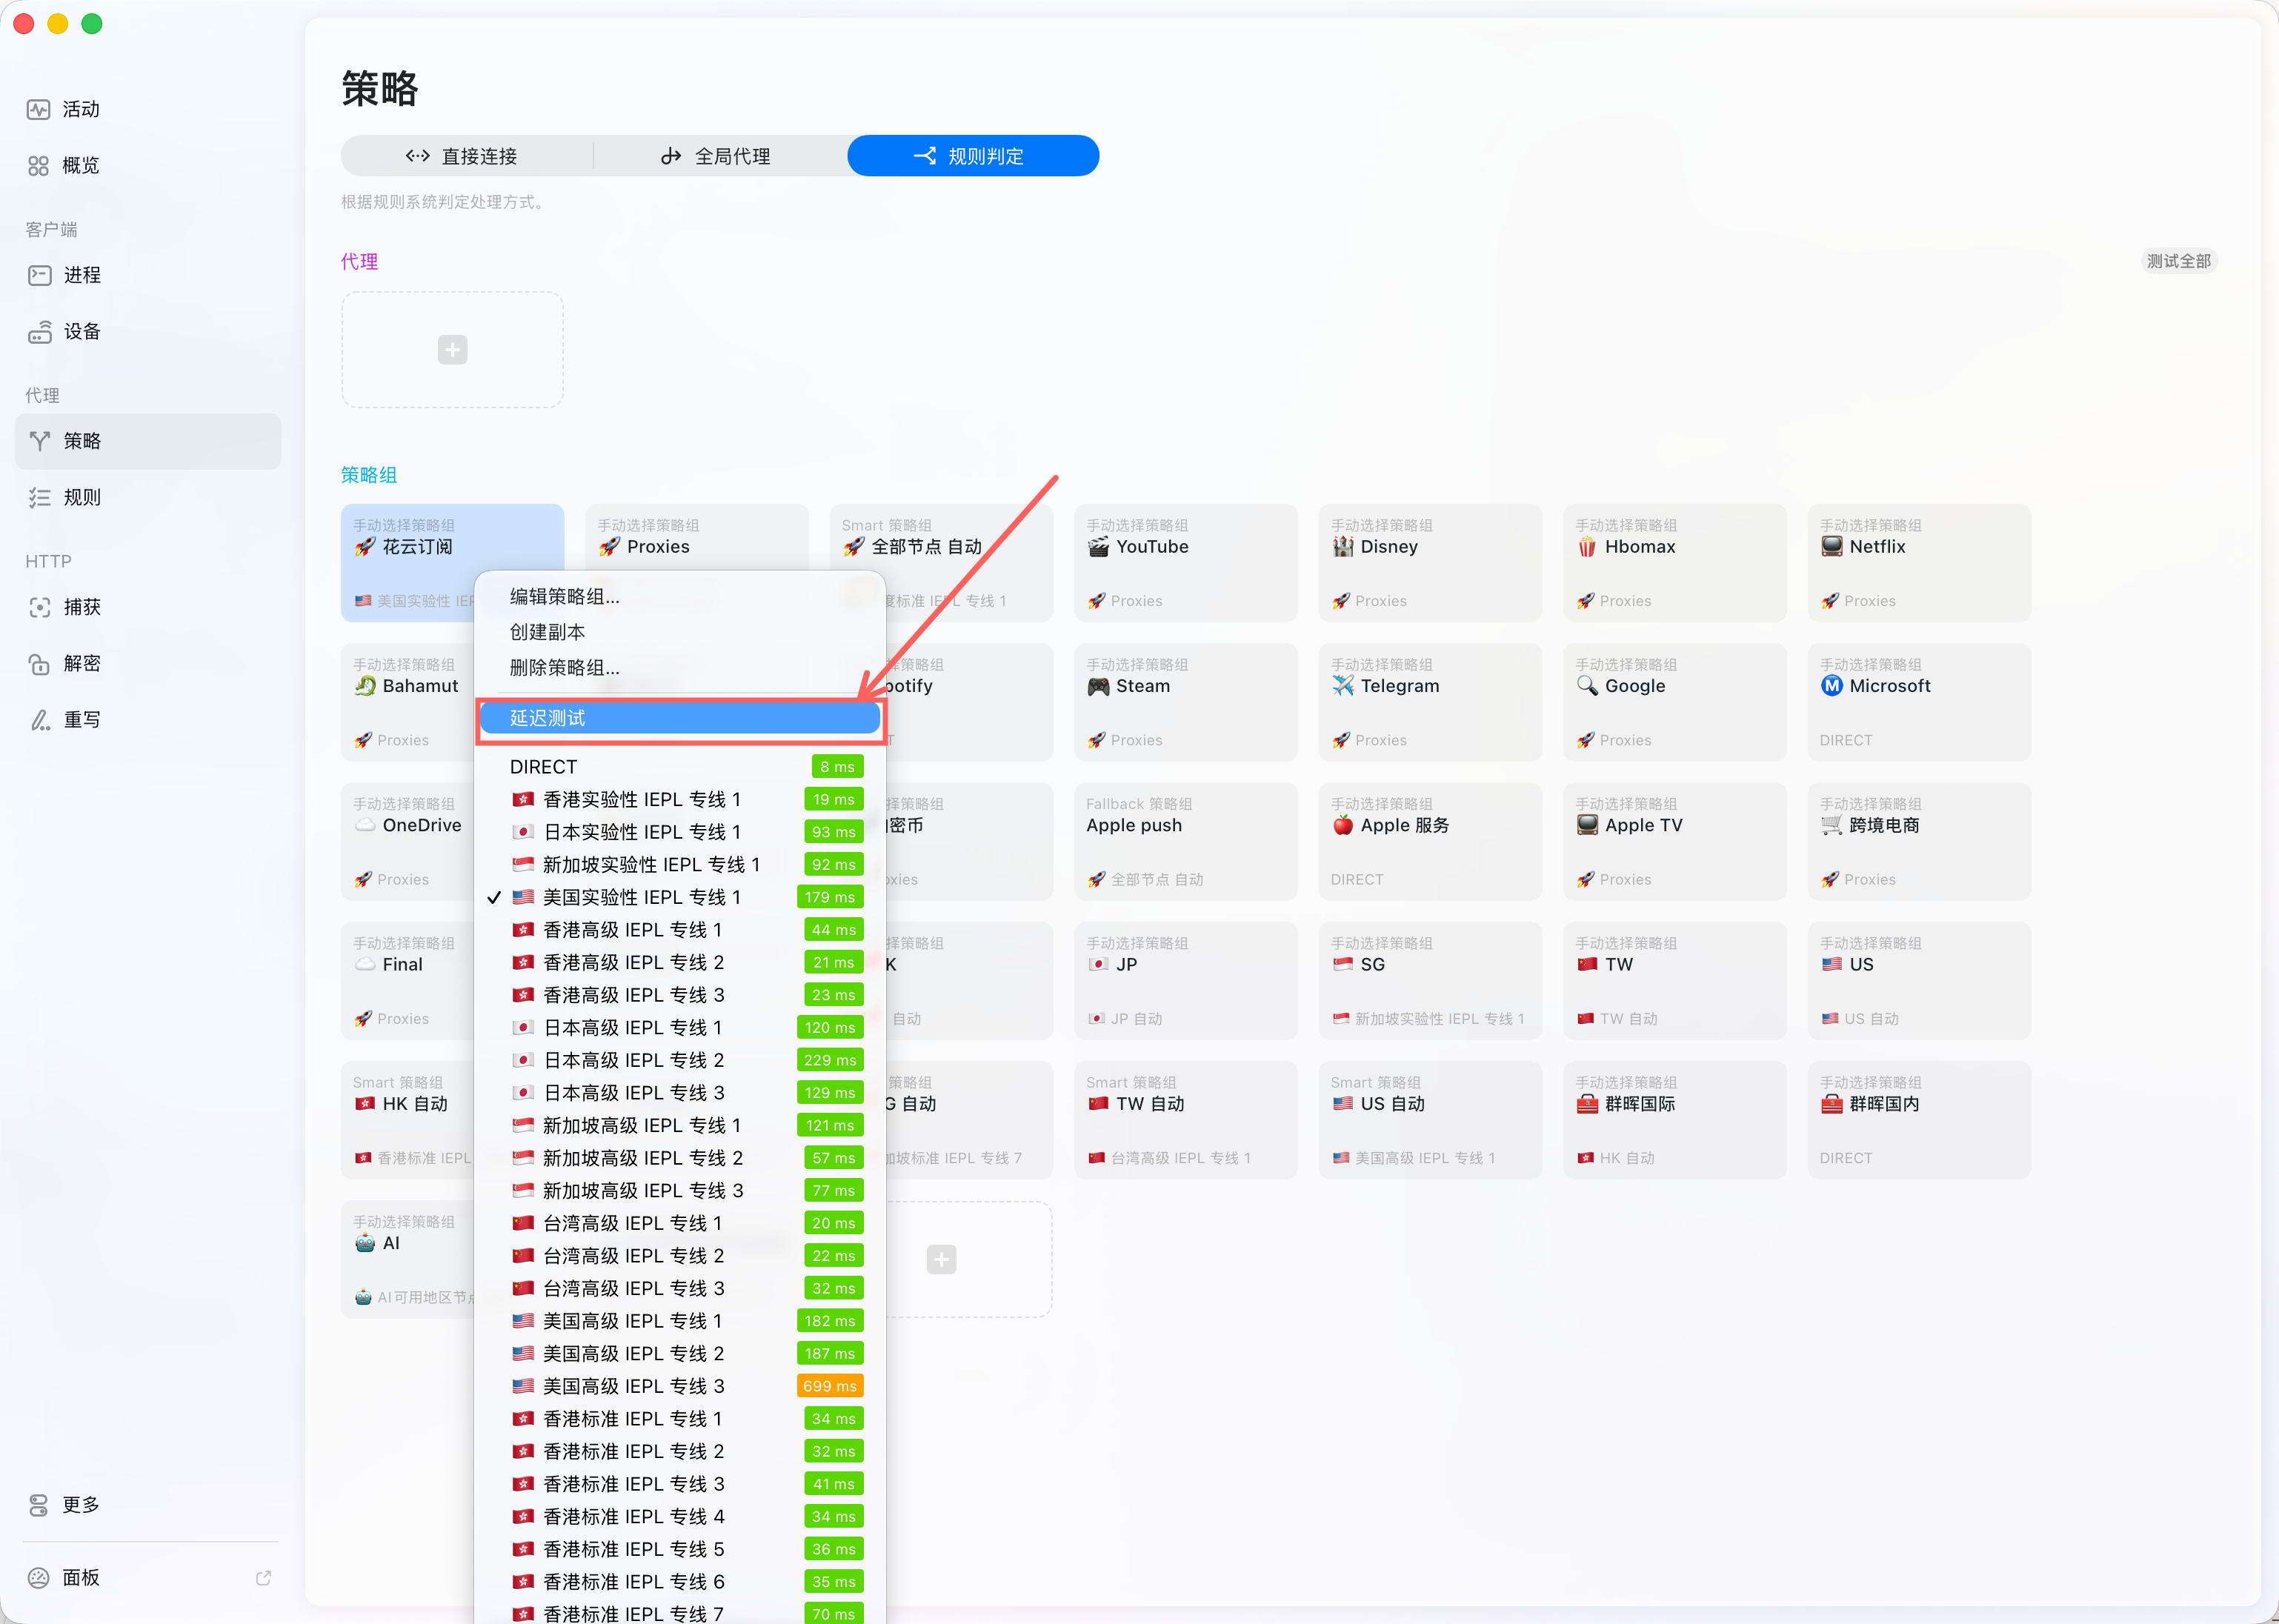Open the Apple push Fallback group card
2279x1624 pixels.
(x=1186, y=841)
